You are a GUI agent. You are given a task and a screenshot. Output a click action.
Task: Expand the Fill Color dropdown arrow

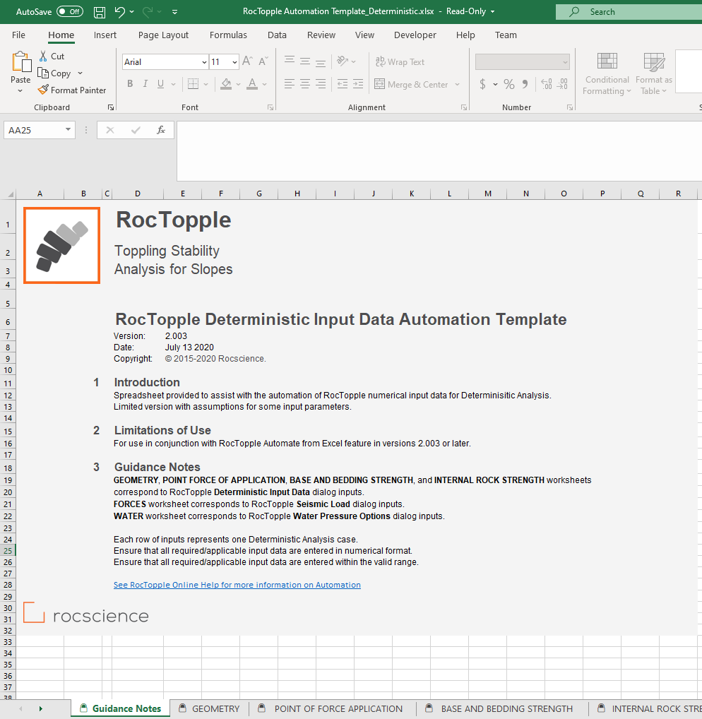[237, 84]
